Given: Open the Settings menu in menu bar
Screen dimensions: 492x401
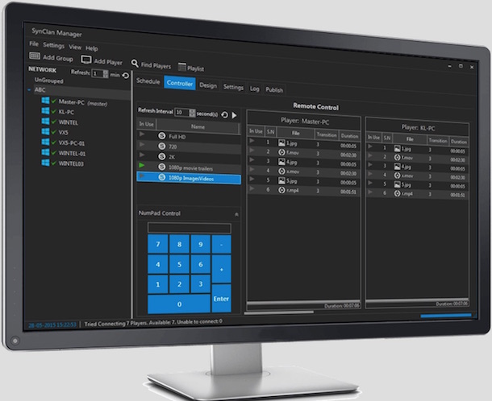Looking at the screenshot, I should point(53,45).
